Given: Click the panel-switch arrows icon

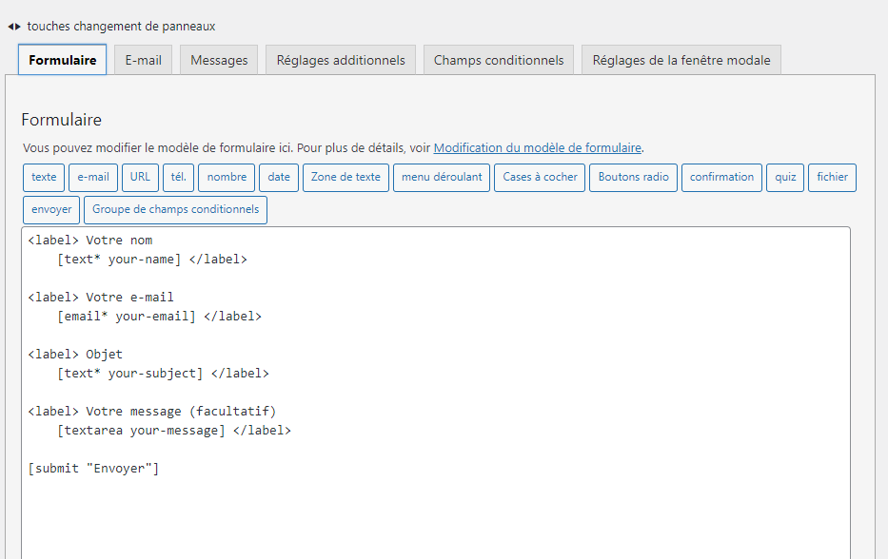Looking at the screenshot, I should tap(14, 27).
